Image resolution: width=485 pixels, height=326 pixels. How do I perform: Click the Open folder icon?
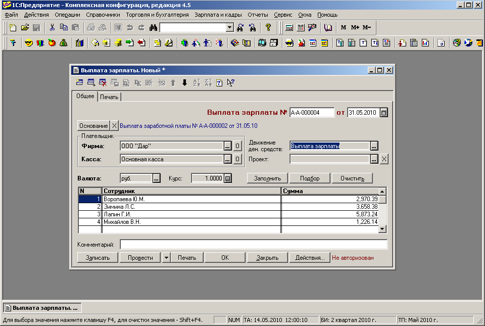tap(25, 27)
